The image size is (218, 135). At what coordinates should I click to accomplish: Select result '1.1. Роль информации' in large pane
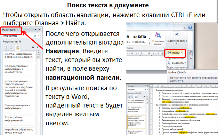[x=19, y=56]
